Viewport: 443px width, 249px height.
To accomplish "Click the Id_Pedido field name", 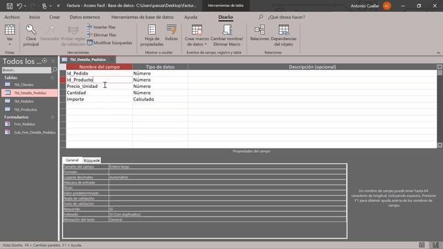I will 78,73.
